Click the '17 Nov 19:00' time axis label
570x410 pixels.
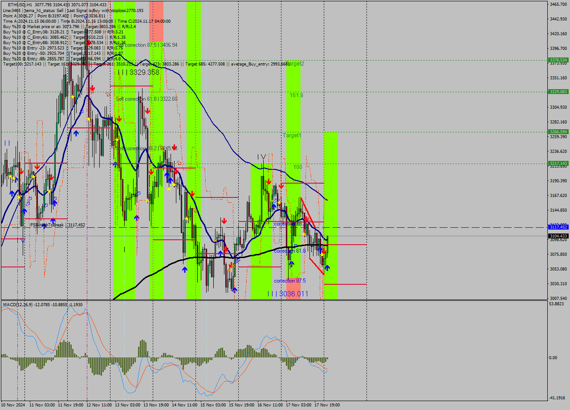pos(327,405)
